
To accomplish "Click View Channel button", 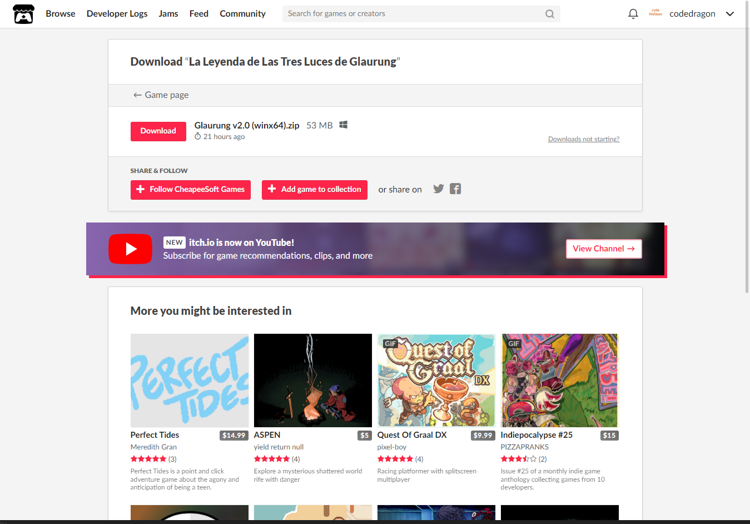I will [604, 249].
